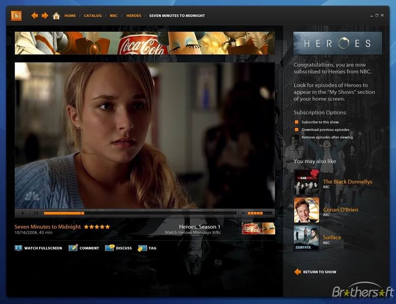Screen dimensions: 396x304
Task: Mute audio with the speaker icon
Action: 243,213
